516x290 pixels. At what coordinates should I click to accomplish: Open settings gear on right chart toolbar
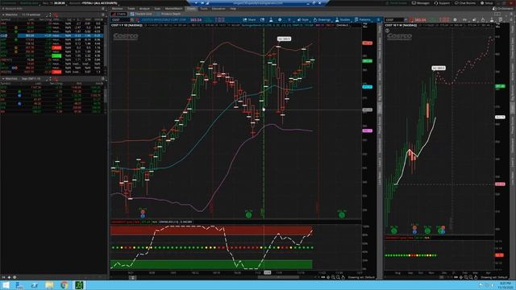[x=455, y=19]
